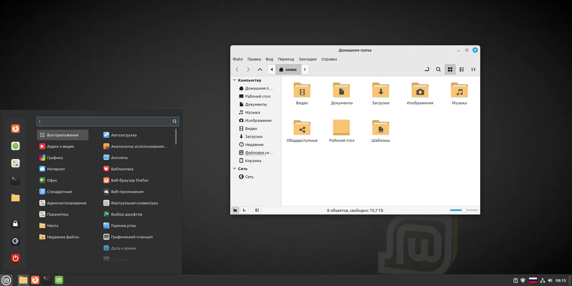Switch to compact view in file manager
Image resolution: width=572 pixels, height=286 pixels.
pos(473,69)
